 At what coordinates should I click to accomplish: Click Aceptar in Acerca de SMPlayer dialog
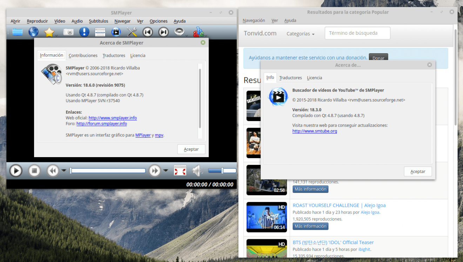(191, 149)
